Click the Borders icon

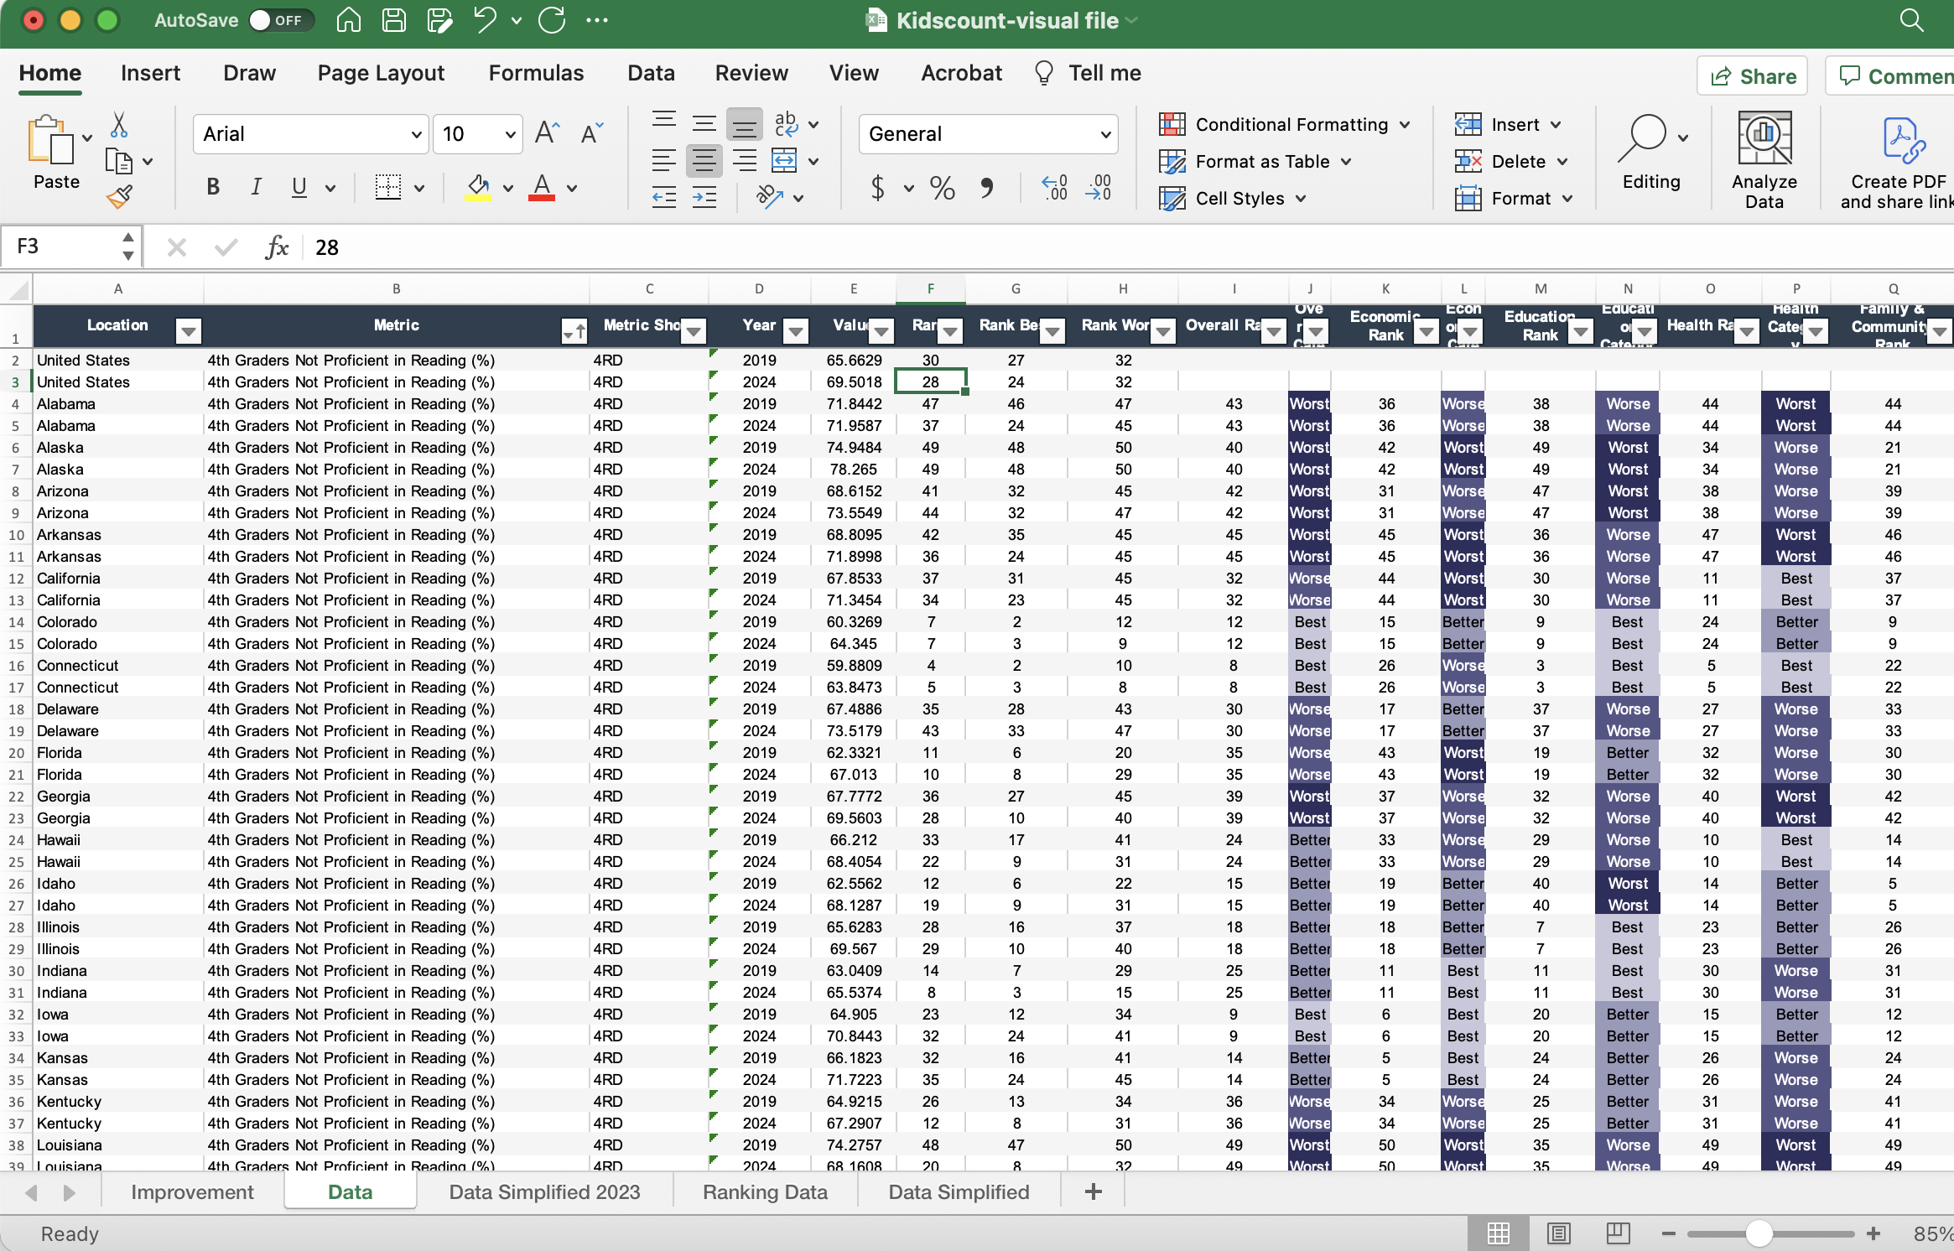[387, 188]
